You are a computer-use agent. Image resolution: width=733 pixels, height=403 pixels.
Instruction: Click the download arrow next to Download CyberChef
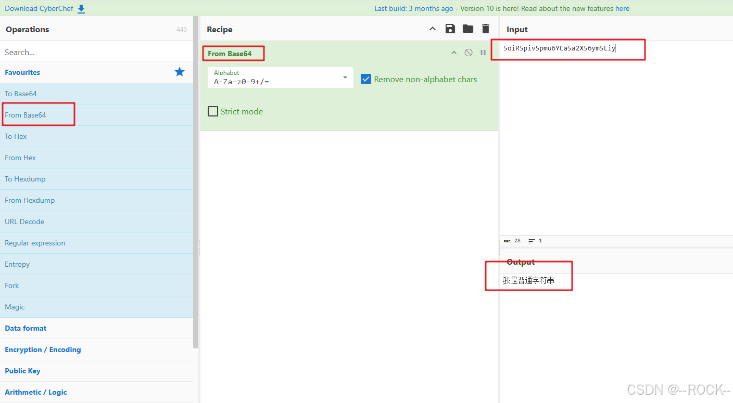click(80, 8)
